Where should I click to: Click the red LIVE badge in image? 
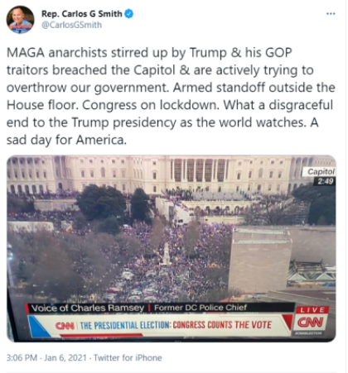tap(312, 310)
